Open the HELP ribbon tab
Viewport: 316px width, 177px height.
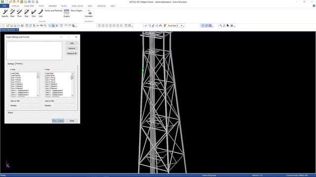[113, 6]
